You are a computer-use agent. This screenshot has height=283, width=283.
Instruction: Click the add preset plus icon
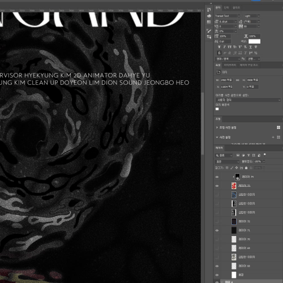[273, 137]
